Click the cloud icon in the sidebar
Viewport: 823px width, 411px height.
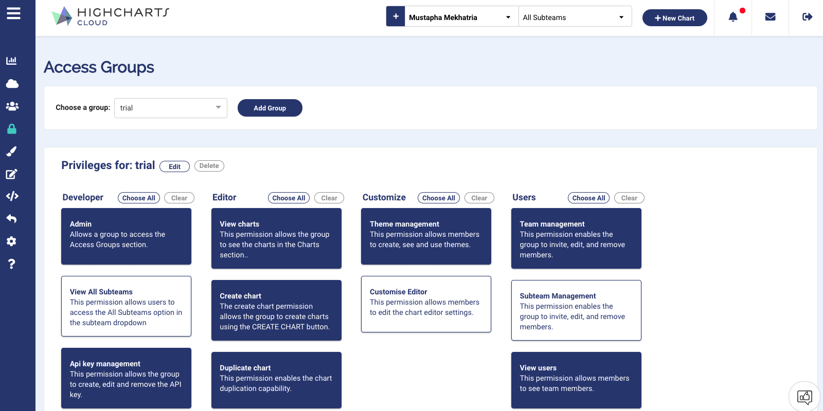pyautogui.click(x=12, y=84)
